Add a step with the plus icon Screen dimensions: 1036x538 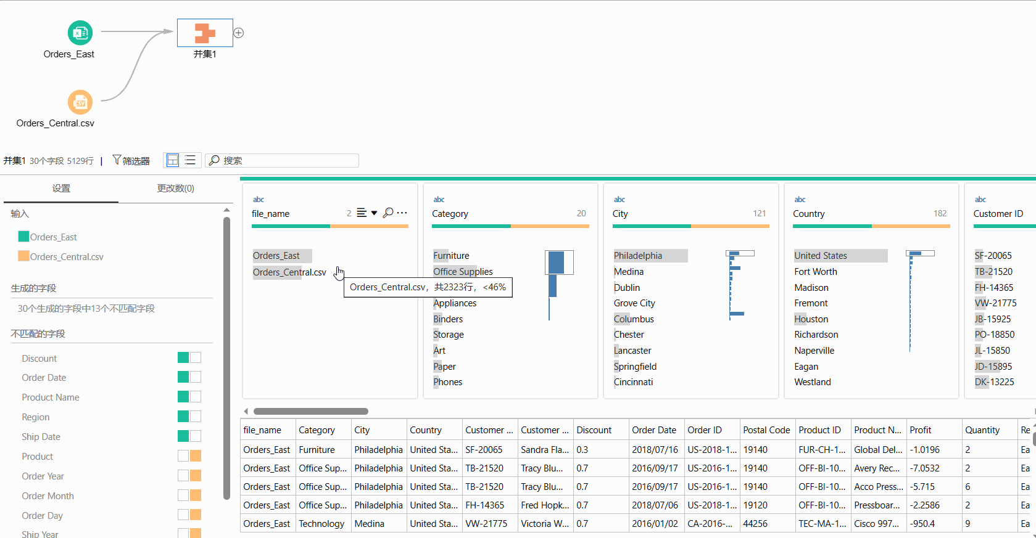pos(239,33)
